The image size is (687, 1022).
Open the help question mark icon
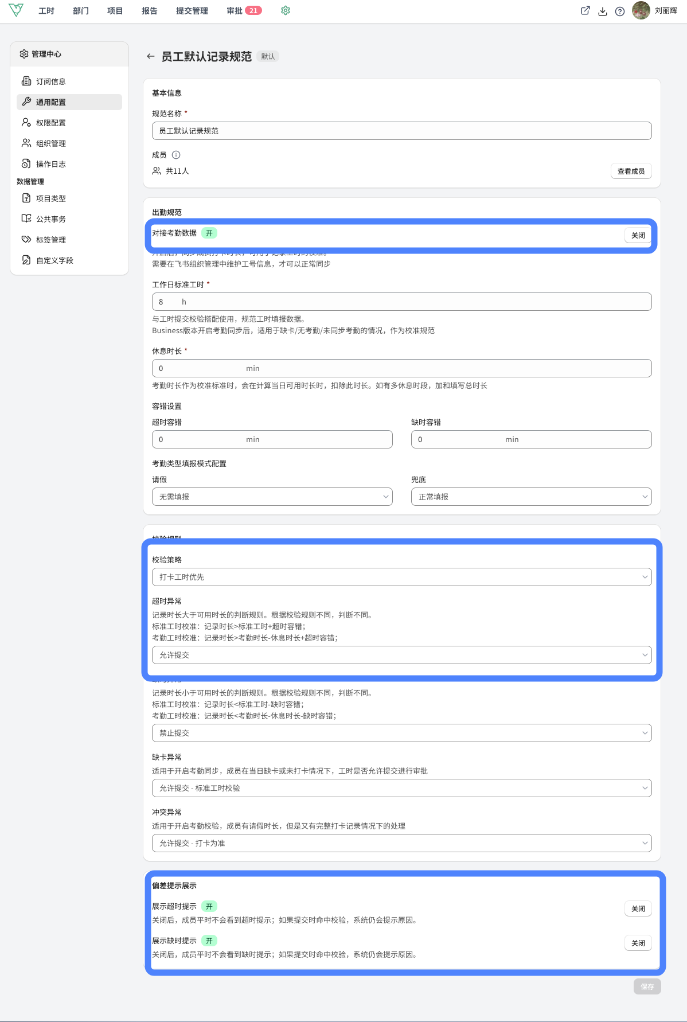tap(620, 11)
